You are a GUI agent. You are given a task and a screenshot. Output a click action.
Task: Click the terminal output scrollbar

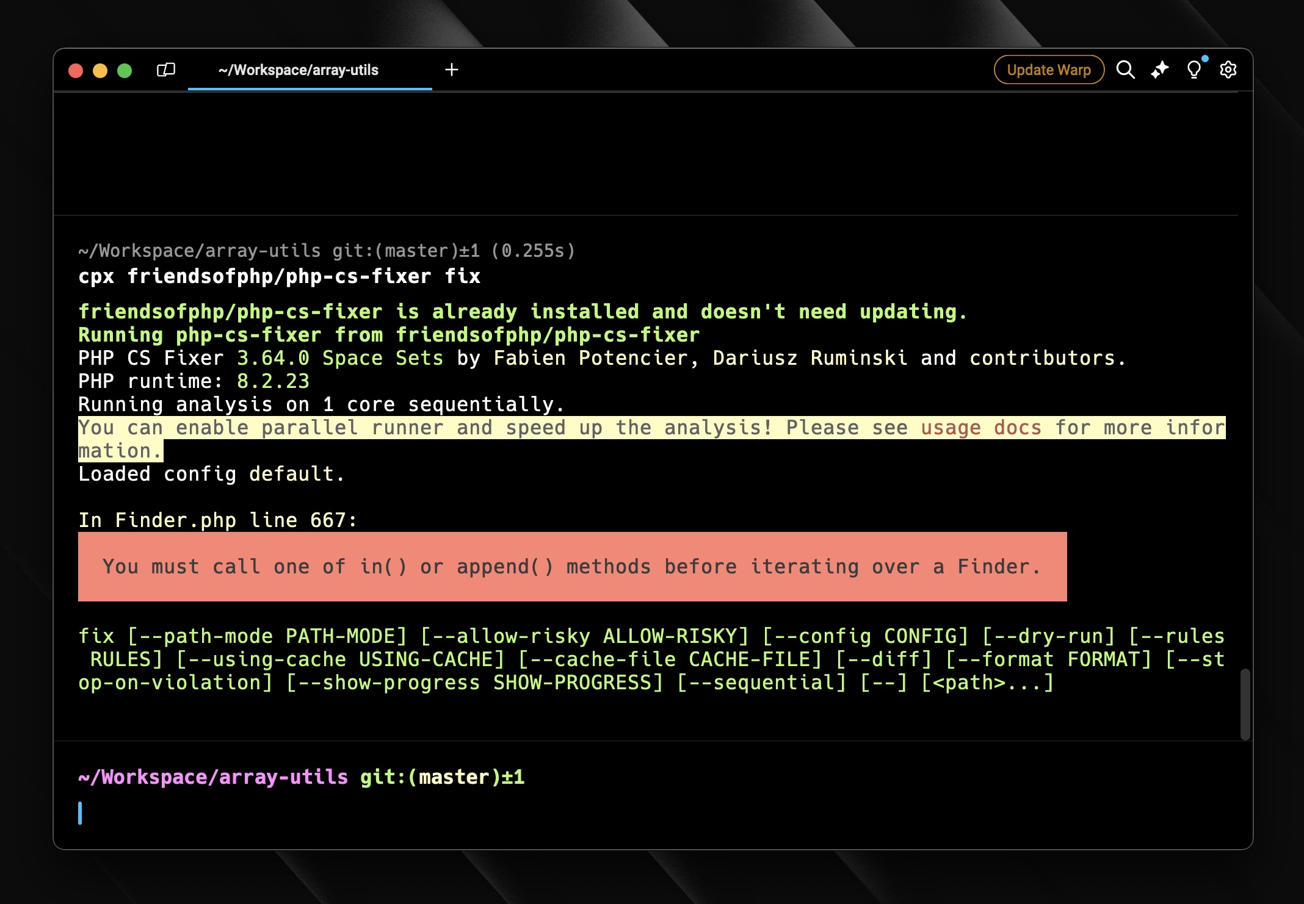tap(1245, 705)
